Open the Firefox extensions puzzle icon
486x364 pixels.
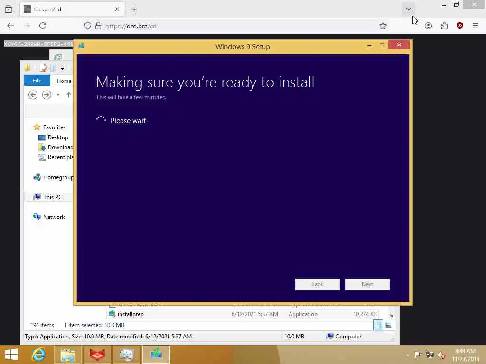(444, 26)
